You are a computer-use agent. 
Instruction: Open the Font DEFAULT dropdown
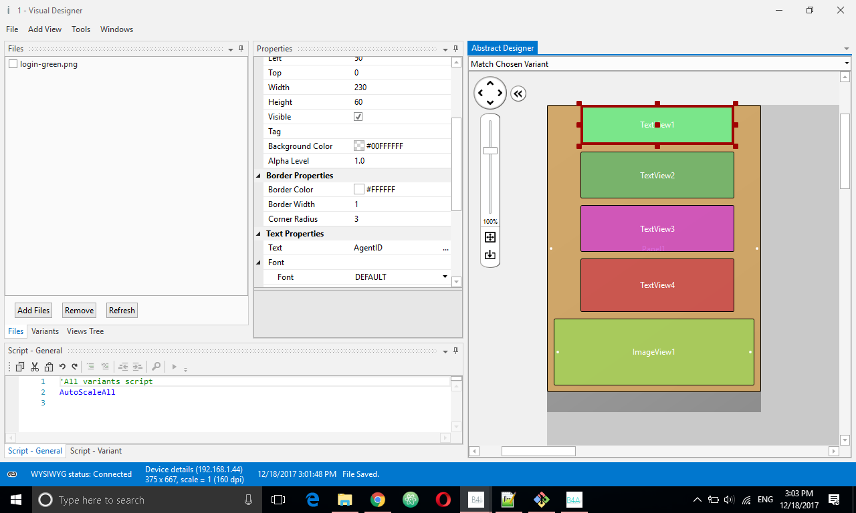(x=445, y=277)
